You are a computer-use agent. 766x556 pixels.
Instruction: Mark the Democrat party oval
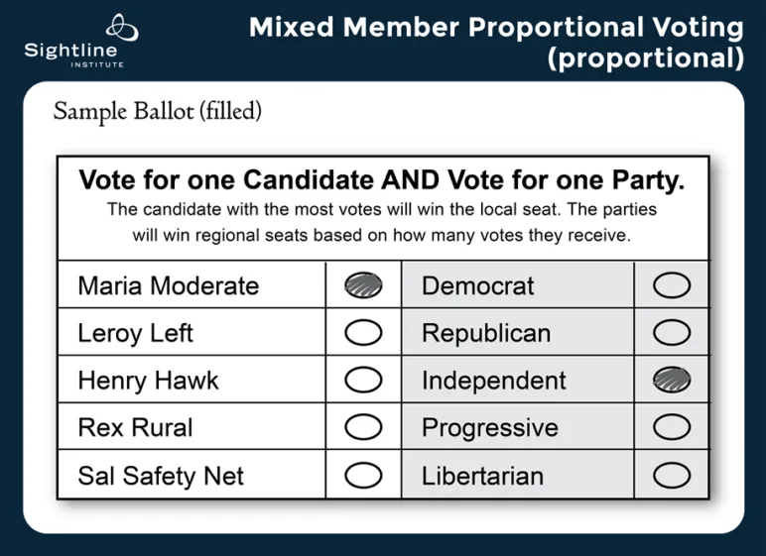pyautogui.click(x=672, y=285)
